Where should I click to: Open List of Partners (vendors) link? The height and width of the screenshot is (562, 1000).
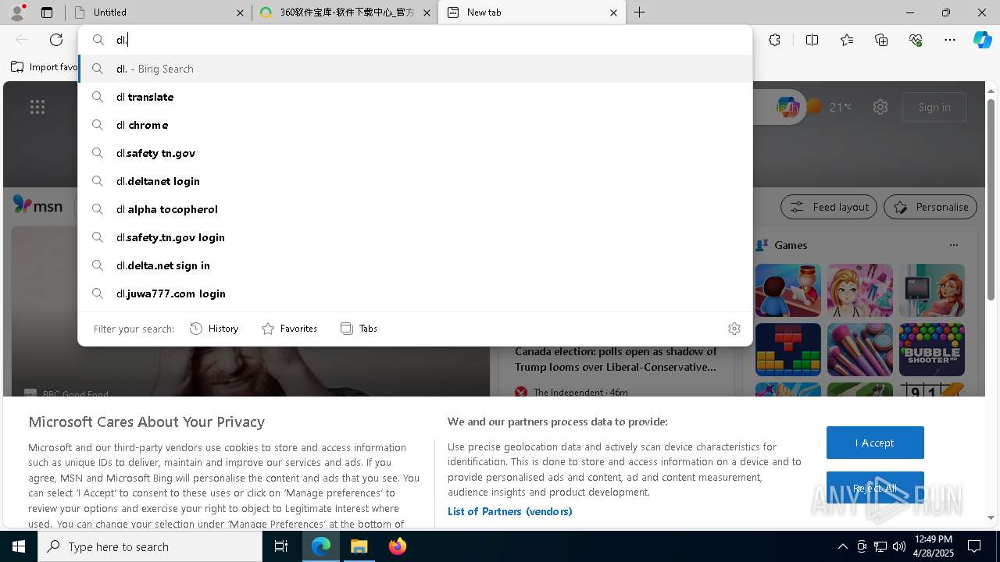(x=509, y=511)
